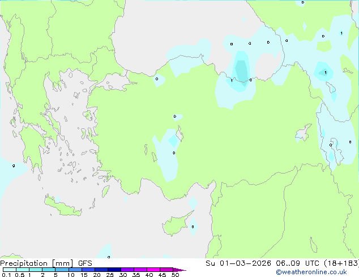Click the legend label '25'
Image resolution: width=359 pixels, height=277 pixels.
pos(110,275)
